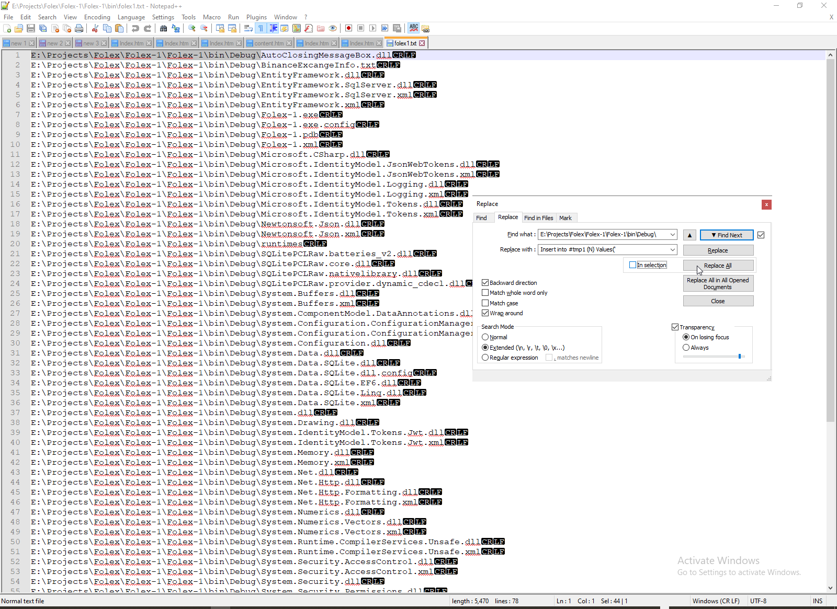Select Always transparency option
This screenshot has height=609, width=837.
[686, 348]
